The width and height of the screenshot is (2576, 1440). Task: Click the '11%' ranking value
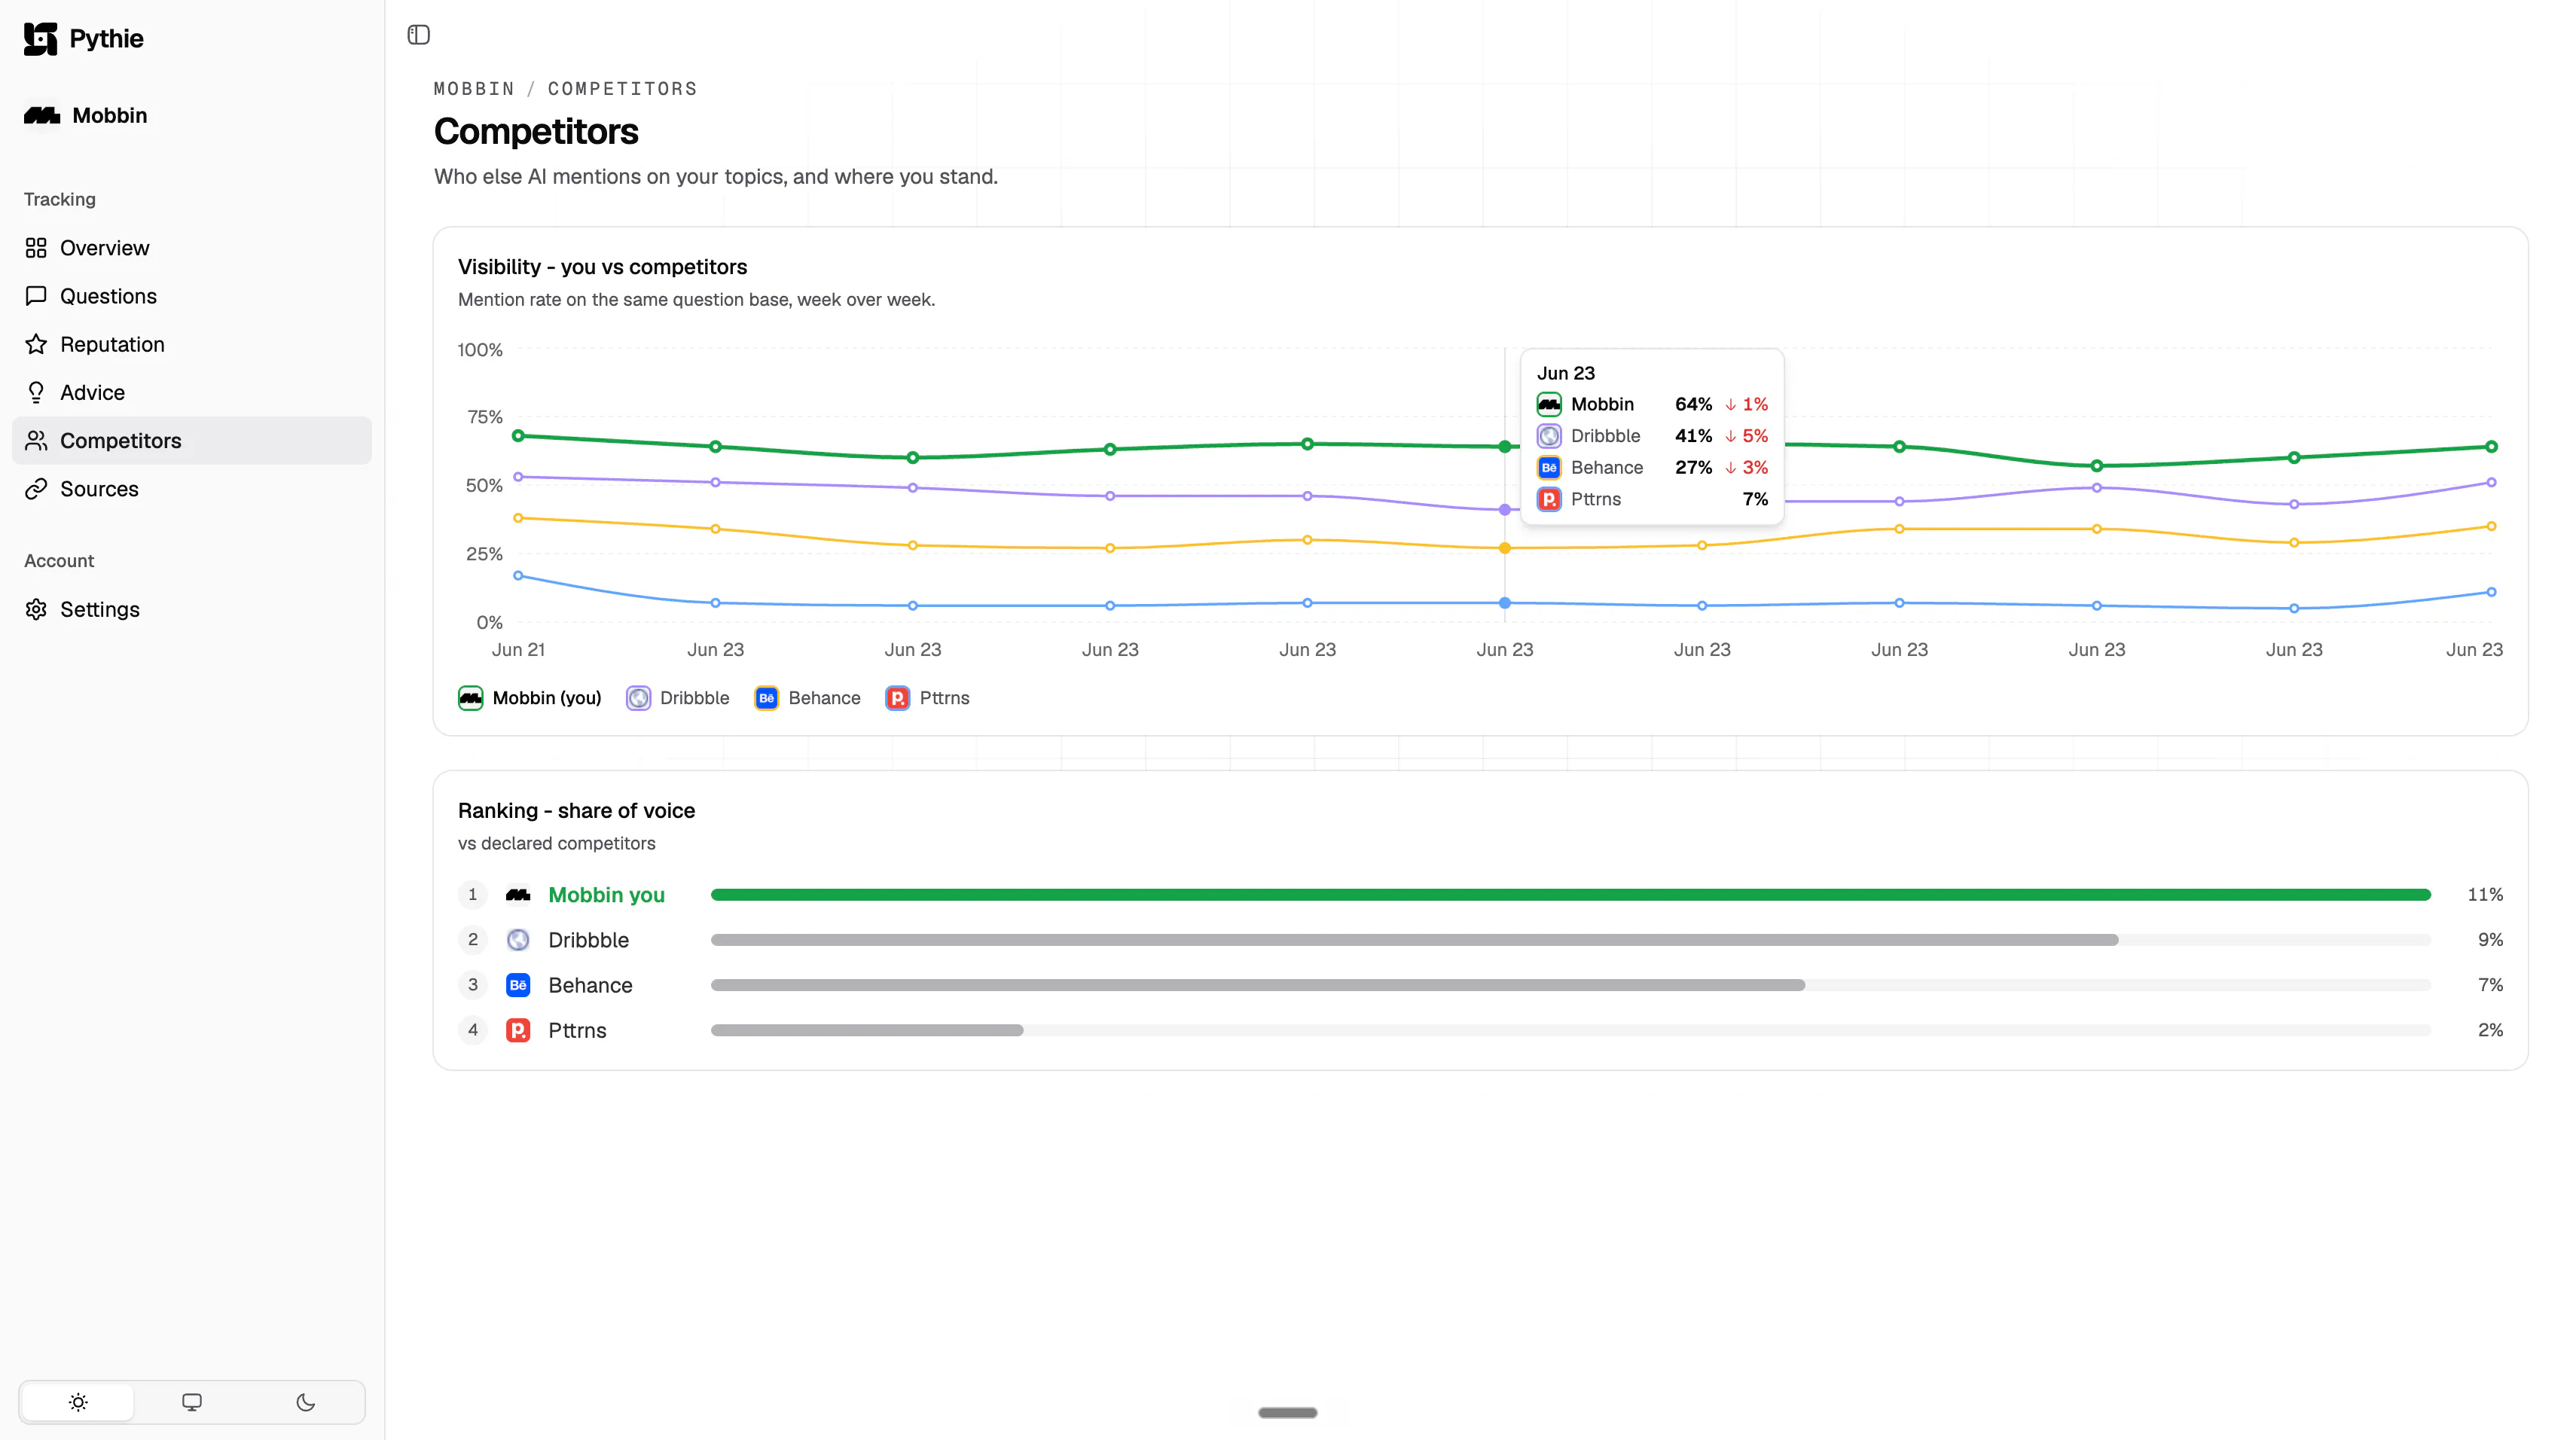2485,895
